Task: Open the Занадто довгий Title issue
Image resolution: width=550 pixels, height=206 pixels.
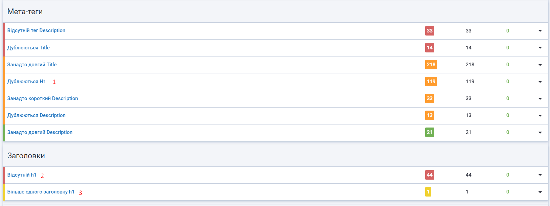Action: coord(32,65)
